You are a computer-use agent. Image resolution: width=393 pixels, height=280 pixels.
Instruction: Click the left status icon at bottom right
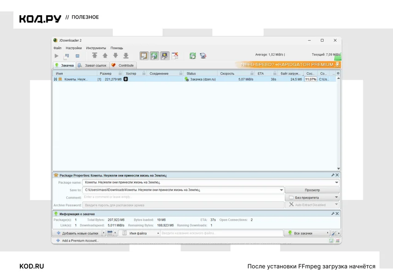tap(331, 241)
